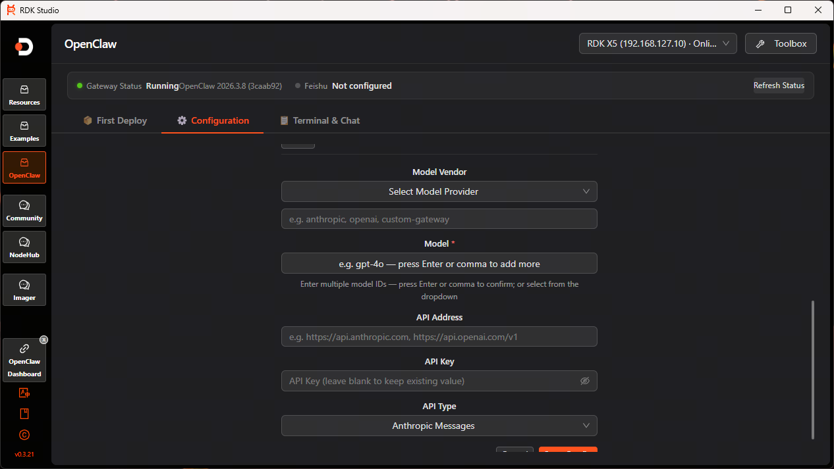This screenshot has height=469, width=834.
Task: Go to NodeHub in the sidebar
Action: (x=24, y=247)
